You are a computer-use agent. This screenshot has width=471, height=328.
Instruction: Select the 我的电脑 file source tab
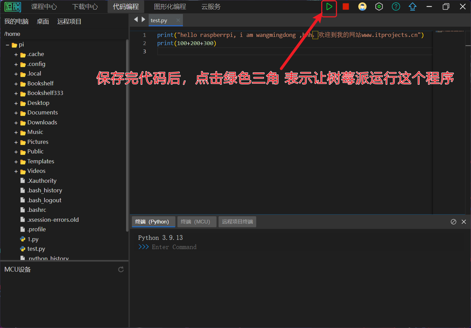pyautogui.click(x=16, y=22)
